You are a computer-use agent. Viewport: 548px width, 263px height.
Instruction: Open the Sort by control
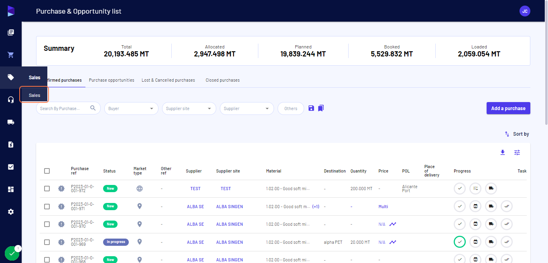[517, 134]
